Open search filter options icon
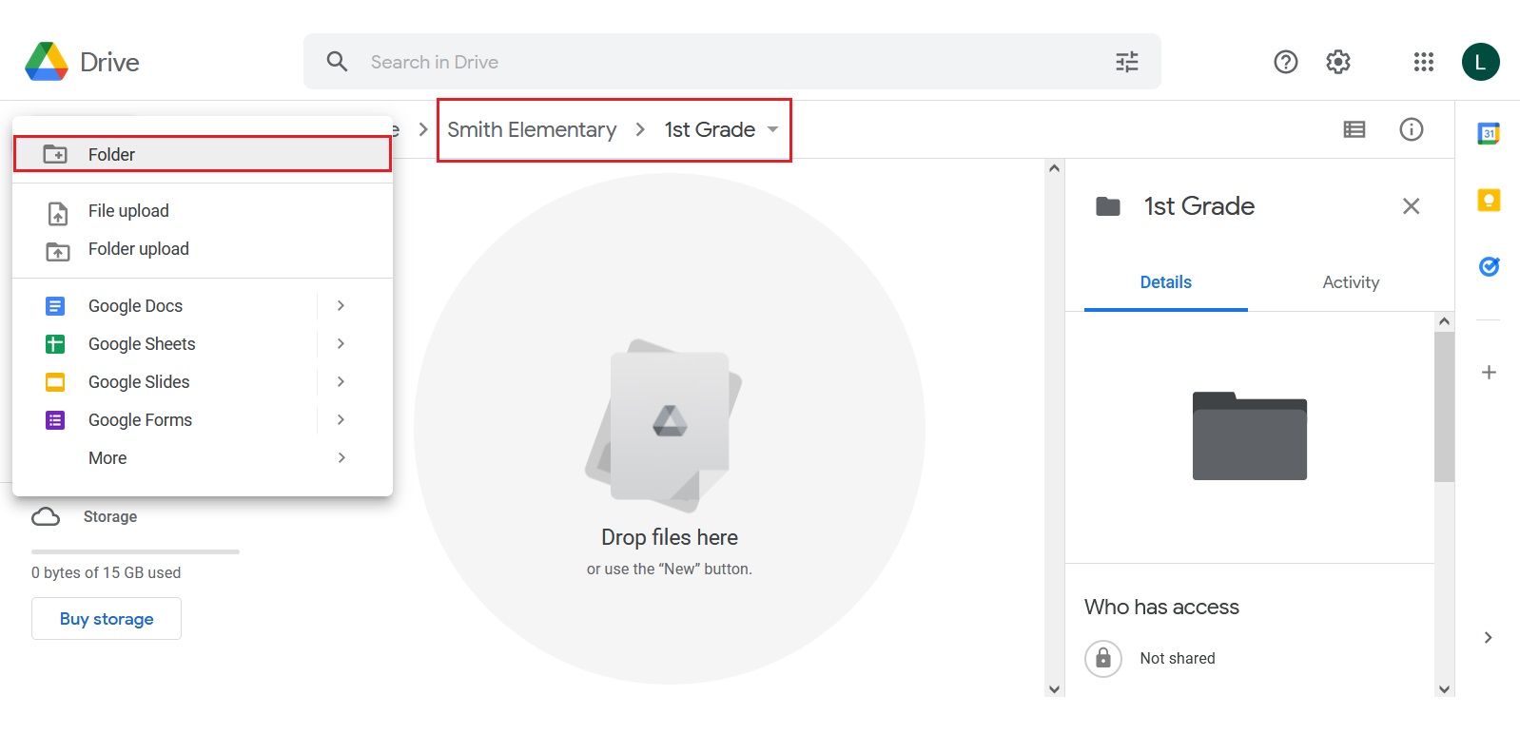 1127,62
